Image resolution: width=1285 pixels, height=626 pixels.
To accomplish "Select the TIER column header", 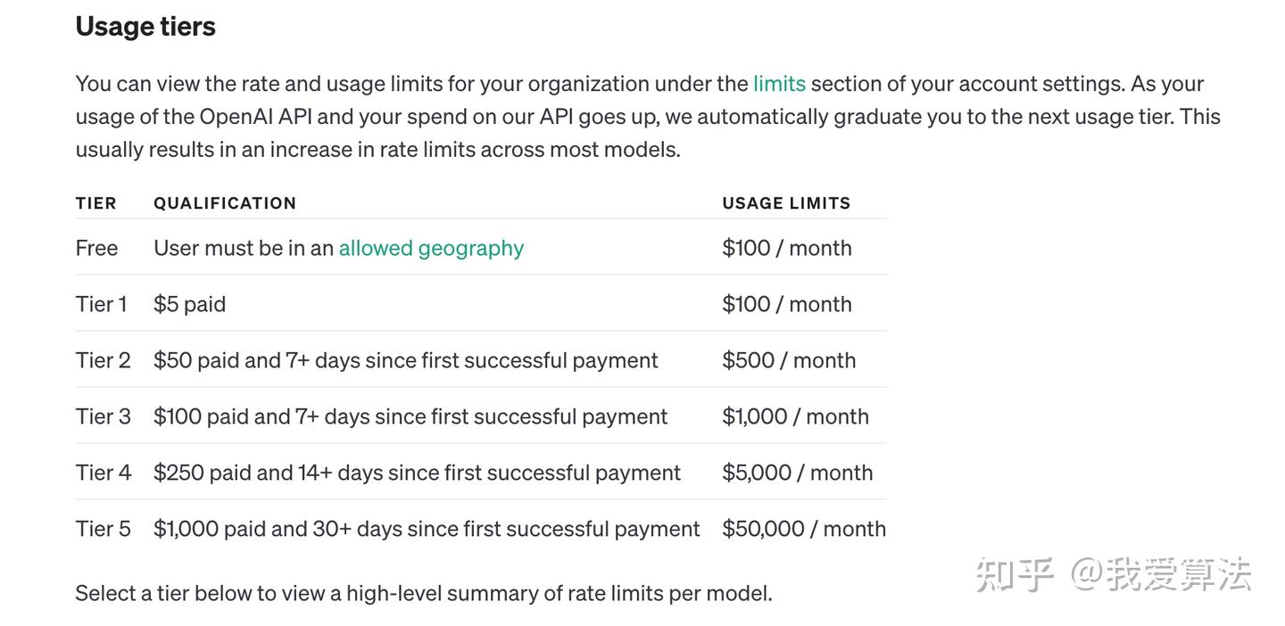I will (96, 203).
